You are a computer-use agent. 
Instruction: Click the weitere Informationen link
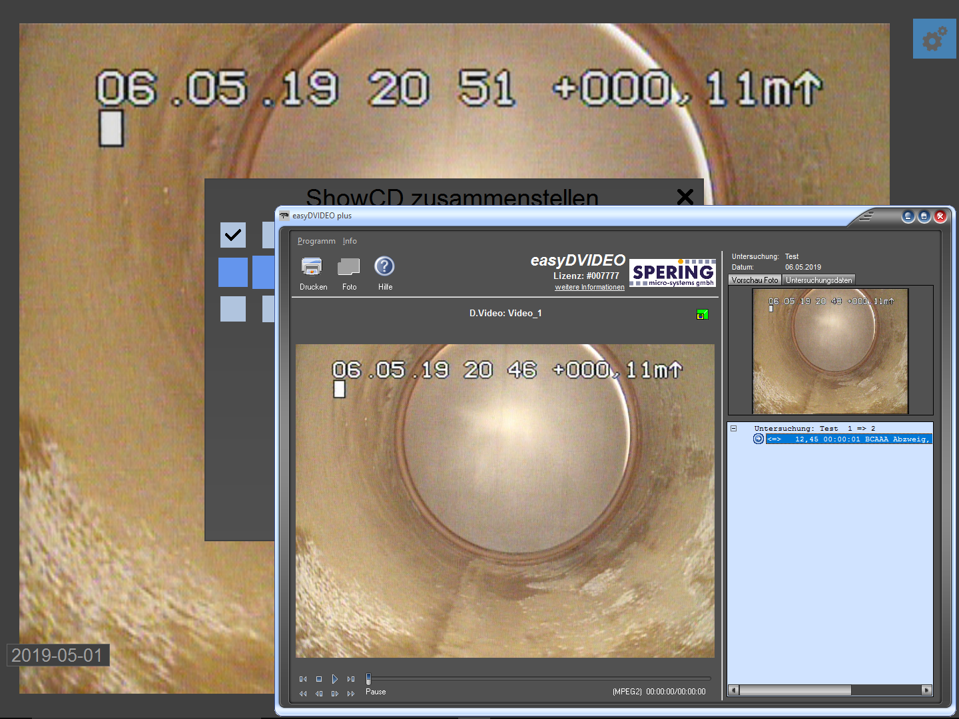coord(589,288)
